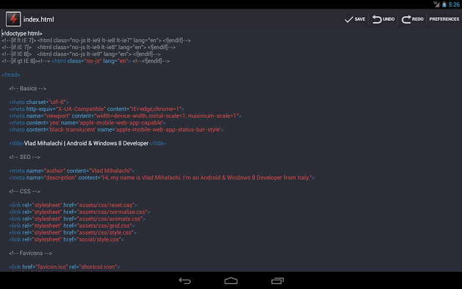The width and height of the screenshot is (462, 289).
Task: Tap the assets/css/style.css link line
Action: tap(73, 233)
